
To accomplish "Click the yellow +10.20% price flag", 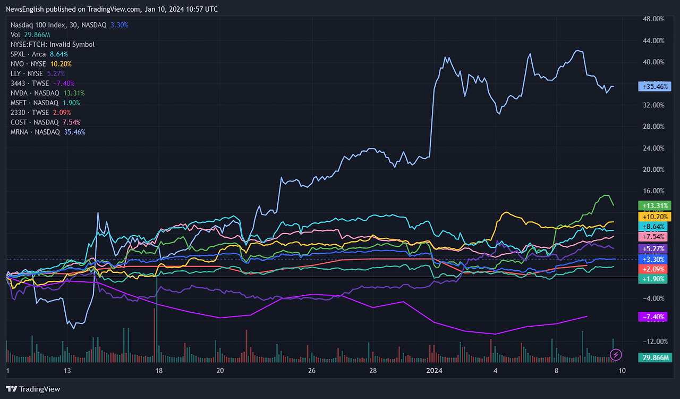I will pos(654,216).
